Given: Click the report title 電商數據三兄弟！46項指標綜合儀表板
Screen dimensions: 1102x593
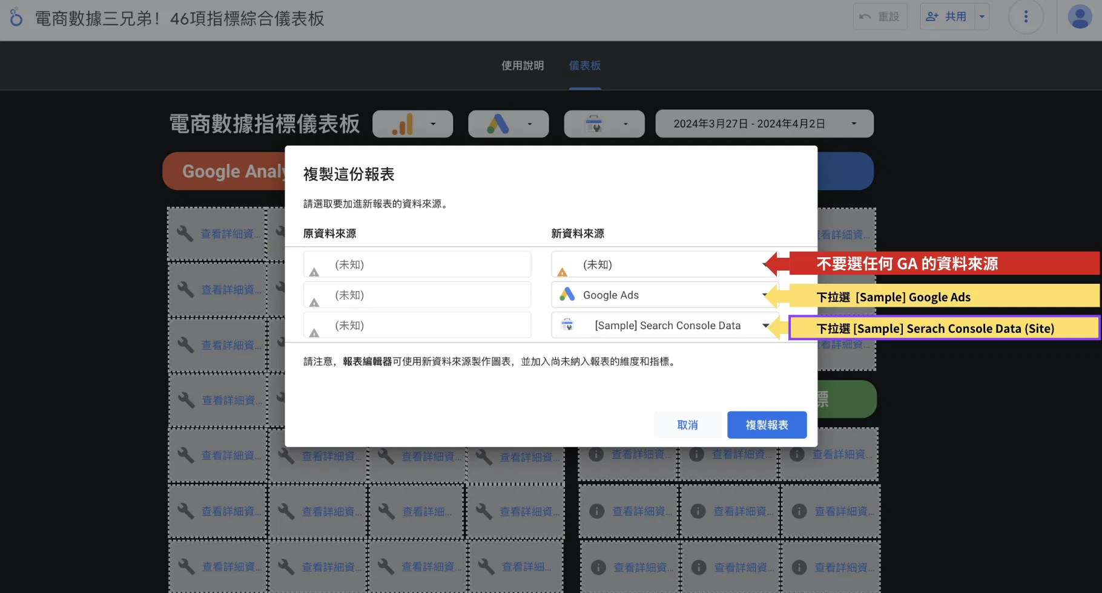Looking at the screenshot, I should [179, 18].
